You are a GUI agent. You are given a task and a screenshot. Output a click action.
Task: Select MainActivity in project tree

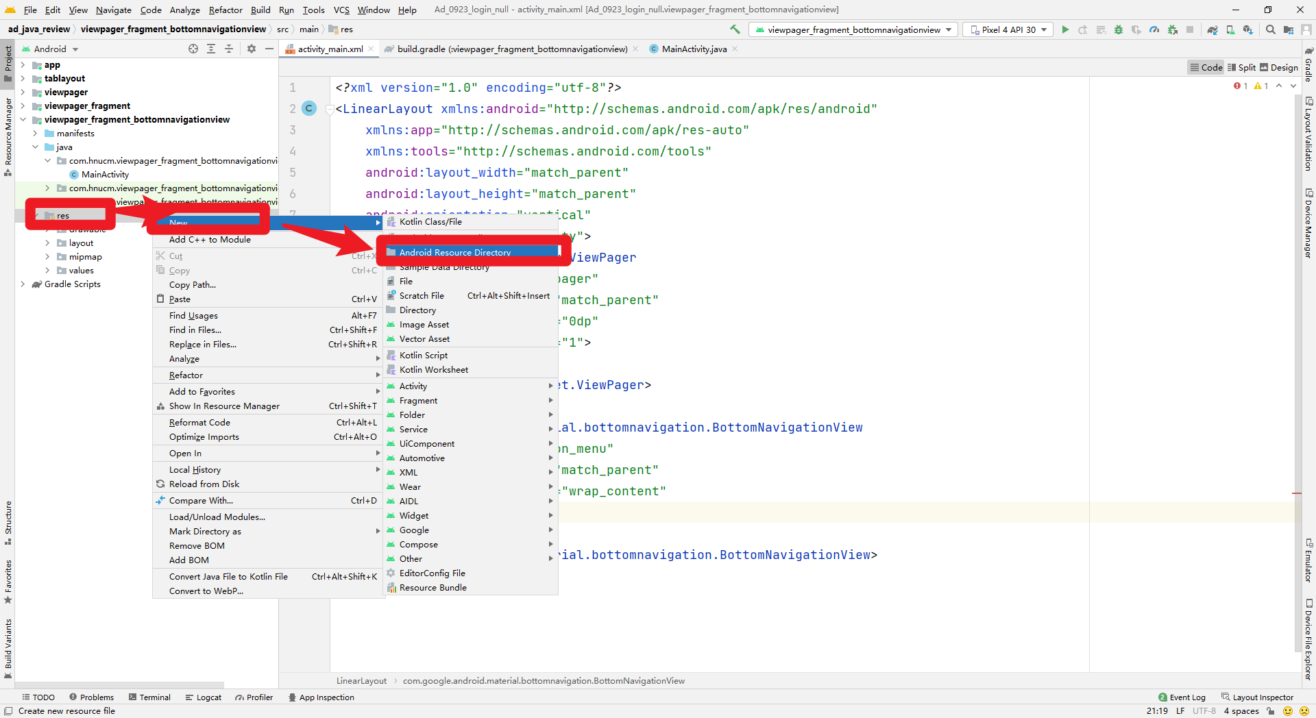tap(105, 175)
